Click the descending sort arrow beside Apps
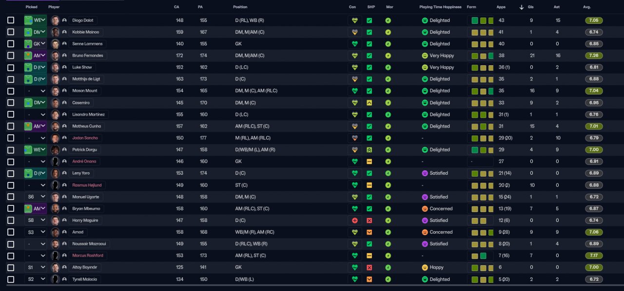 pyautogui.click(x=521, y=7)
